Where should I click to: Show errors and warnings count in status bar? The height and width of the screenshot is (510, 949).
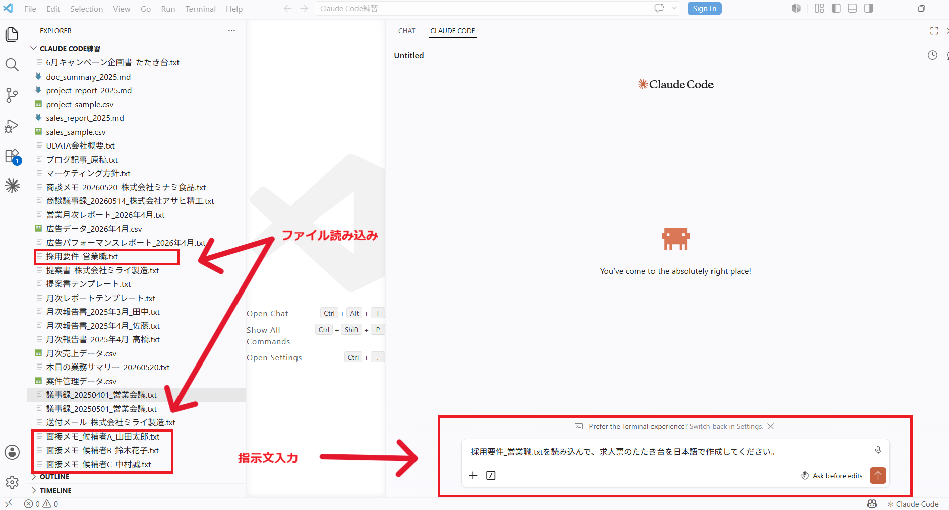coord(41,504)
